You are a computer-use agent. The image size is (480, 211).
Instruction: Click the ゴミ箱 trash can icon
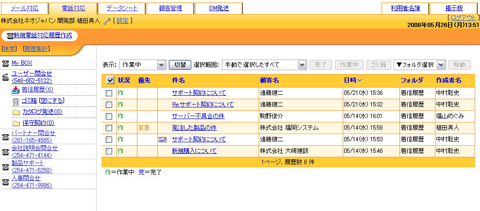[16, 101]
